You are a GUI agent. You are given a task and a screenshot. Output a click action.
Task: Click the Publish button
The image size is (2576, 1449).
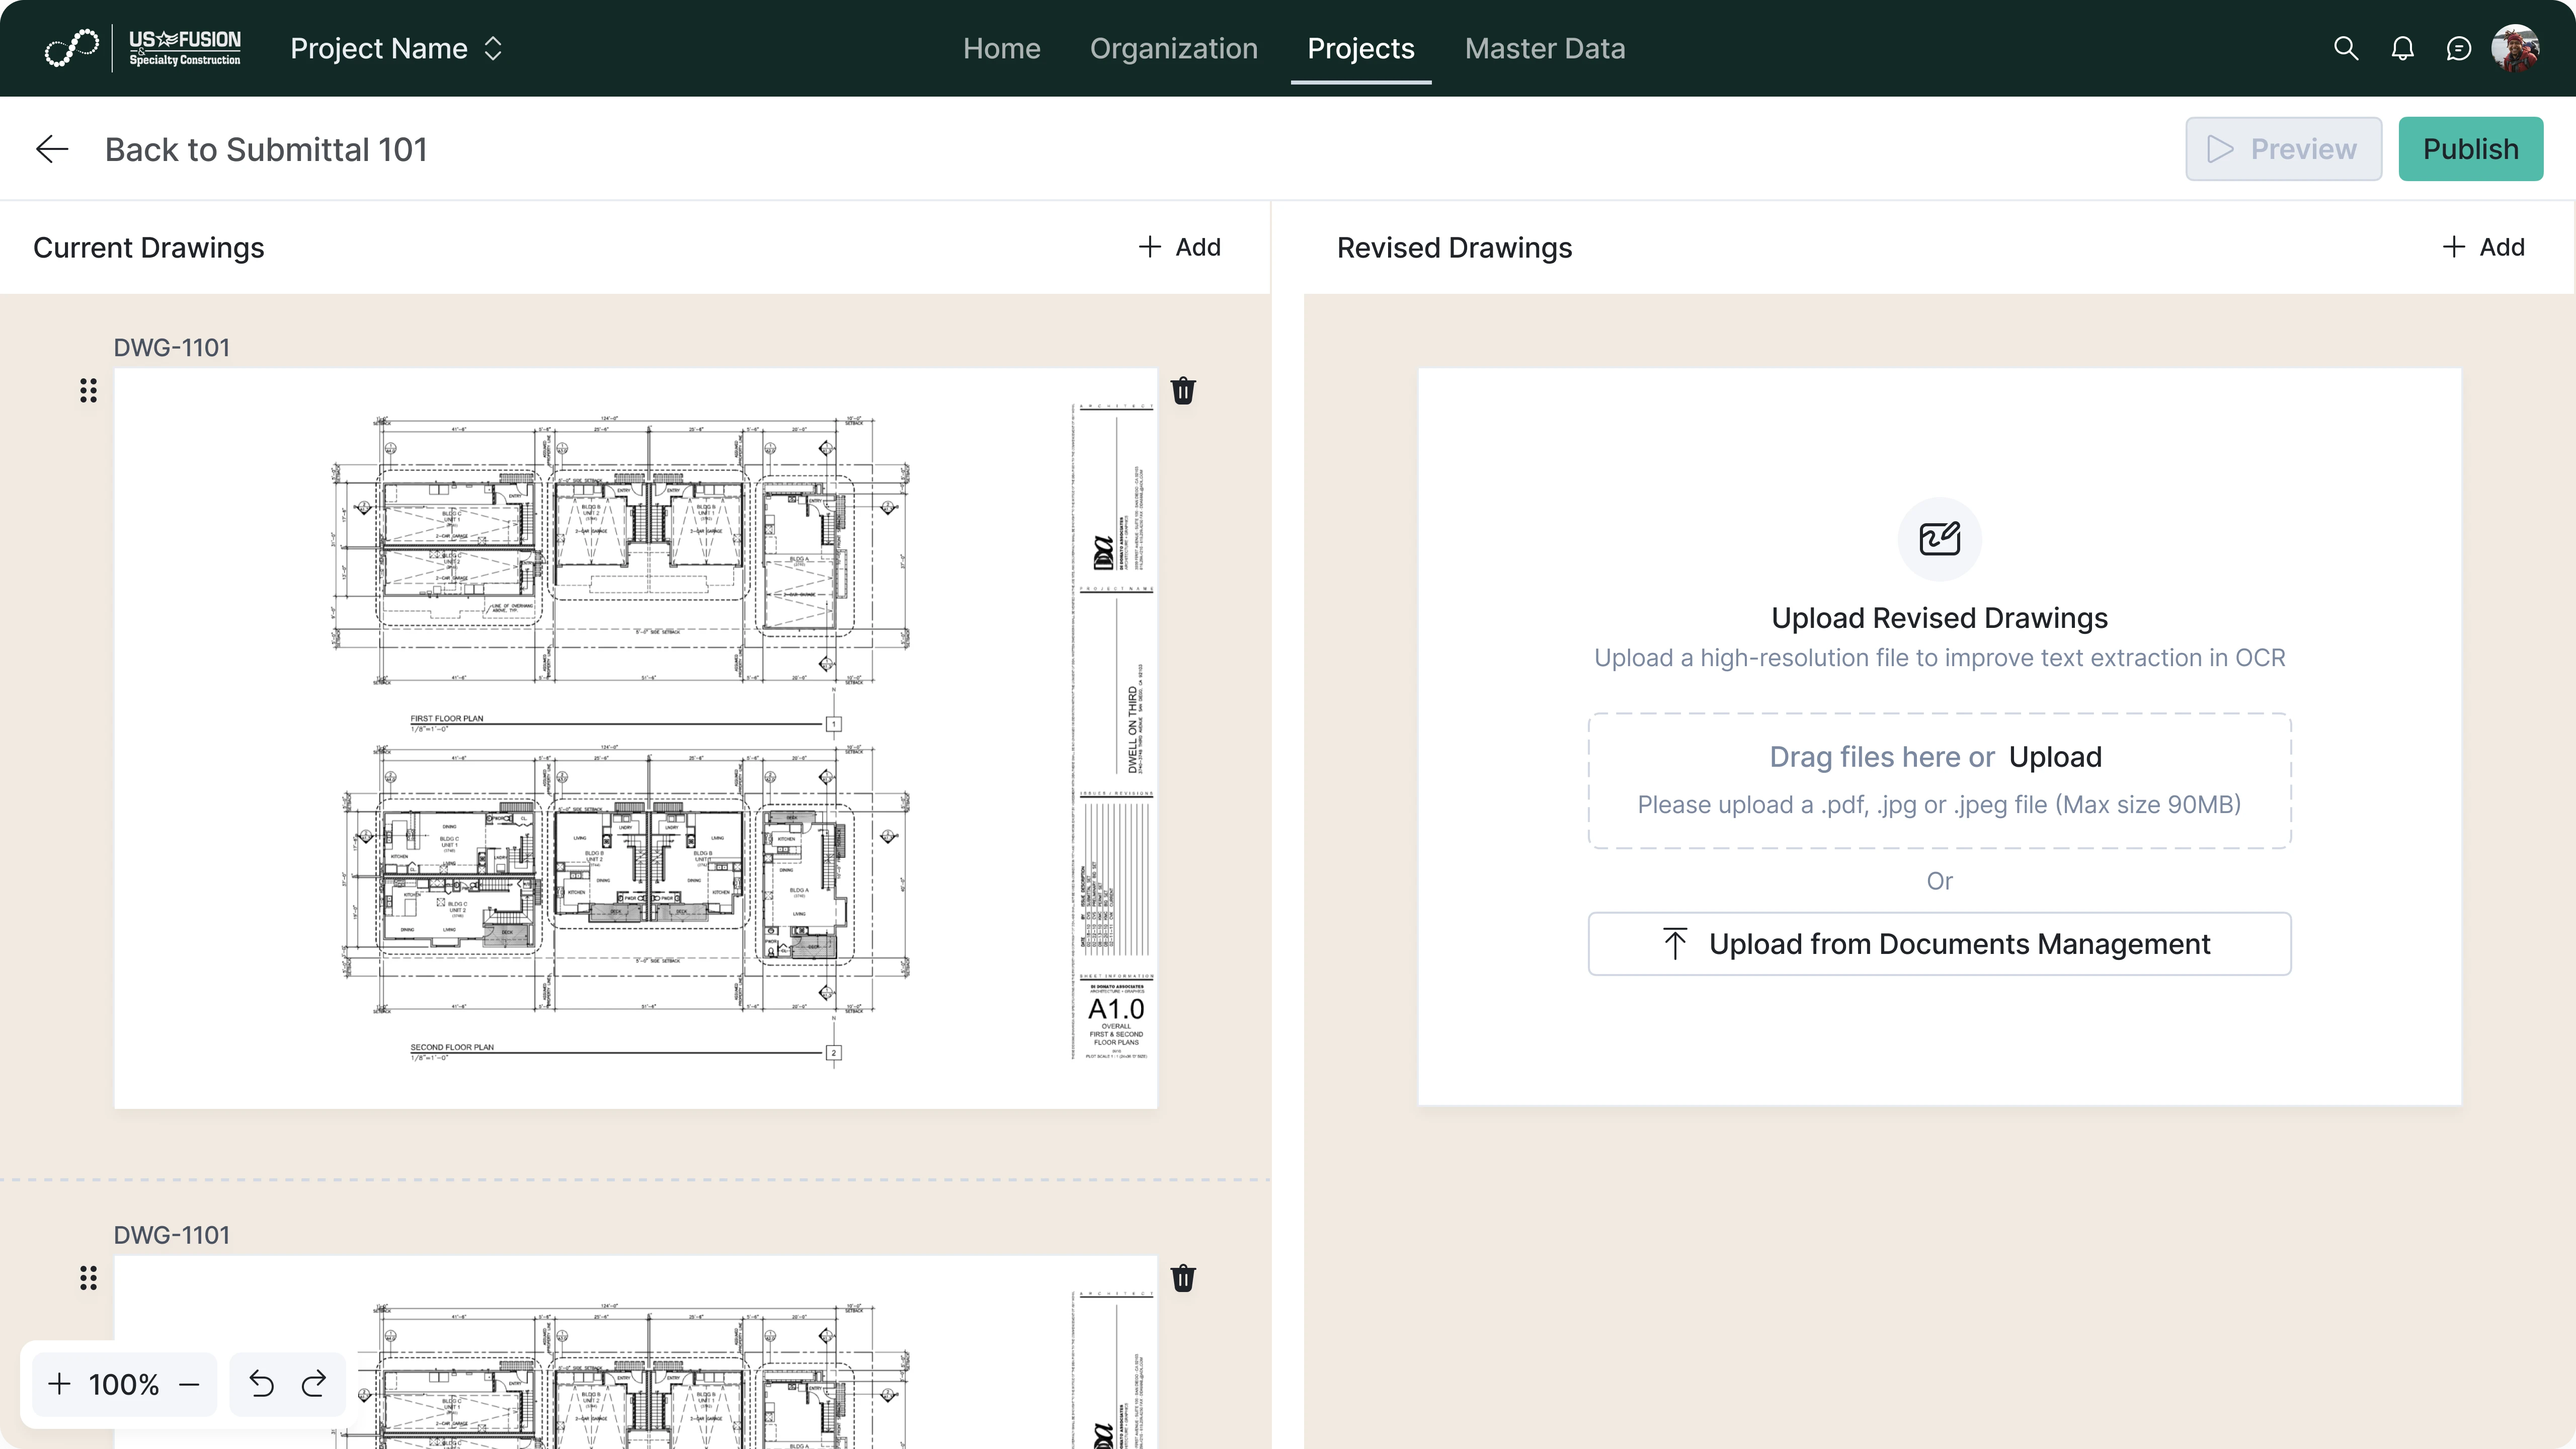2470,148
